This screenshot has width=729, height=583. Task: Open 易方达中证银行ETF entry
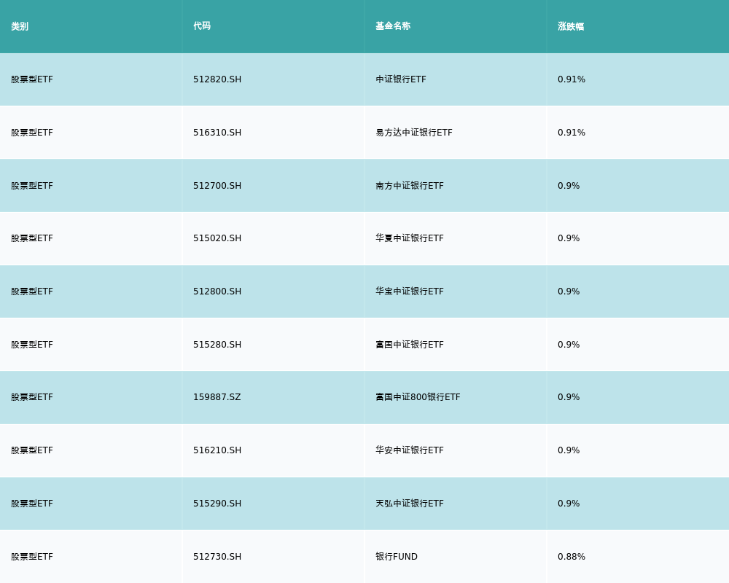(414, 133)
